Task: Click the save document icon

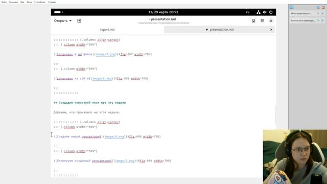Action: 253,20
